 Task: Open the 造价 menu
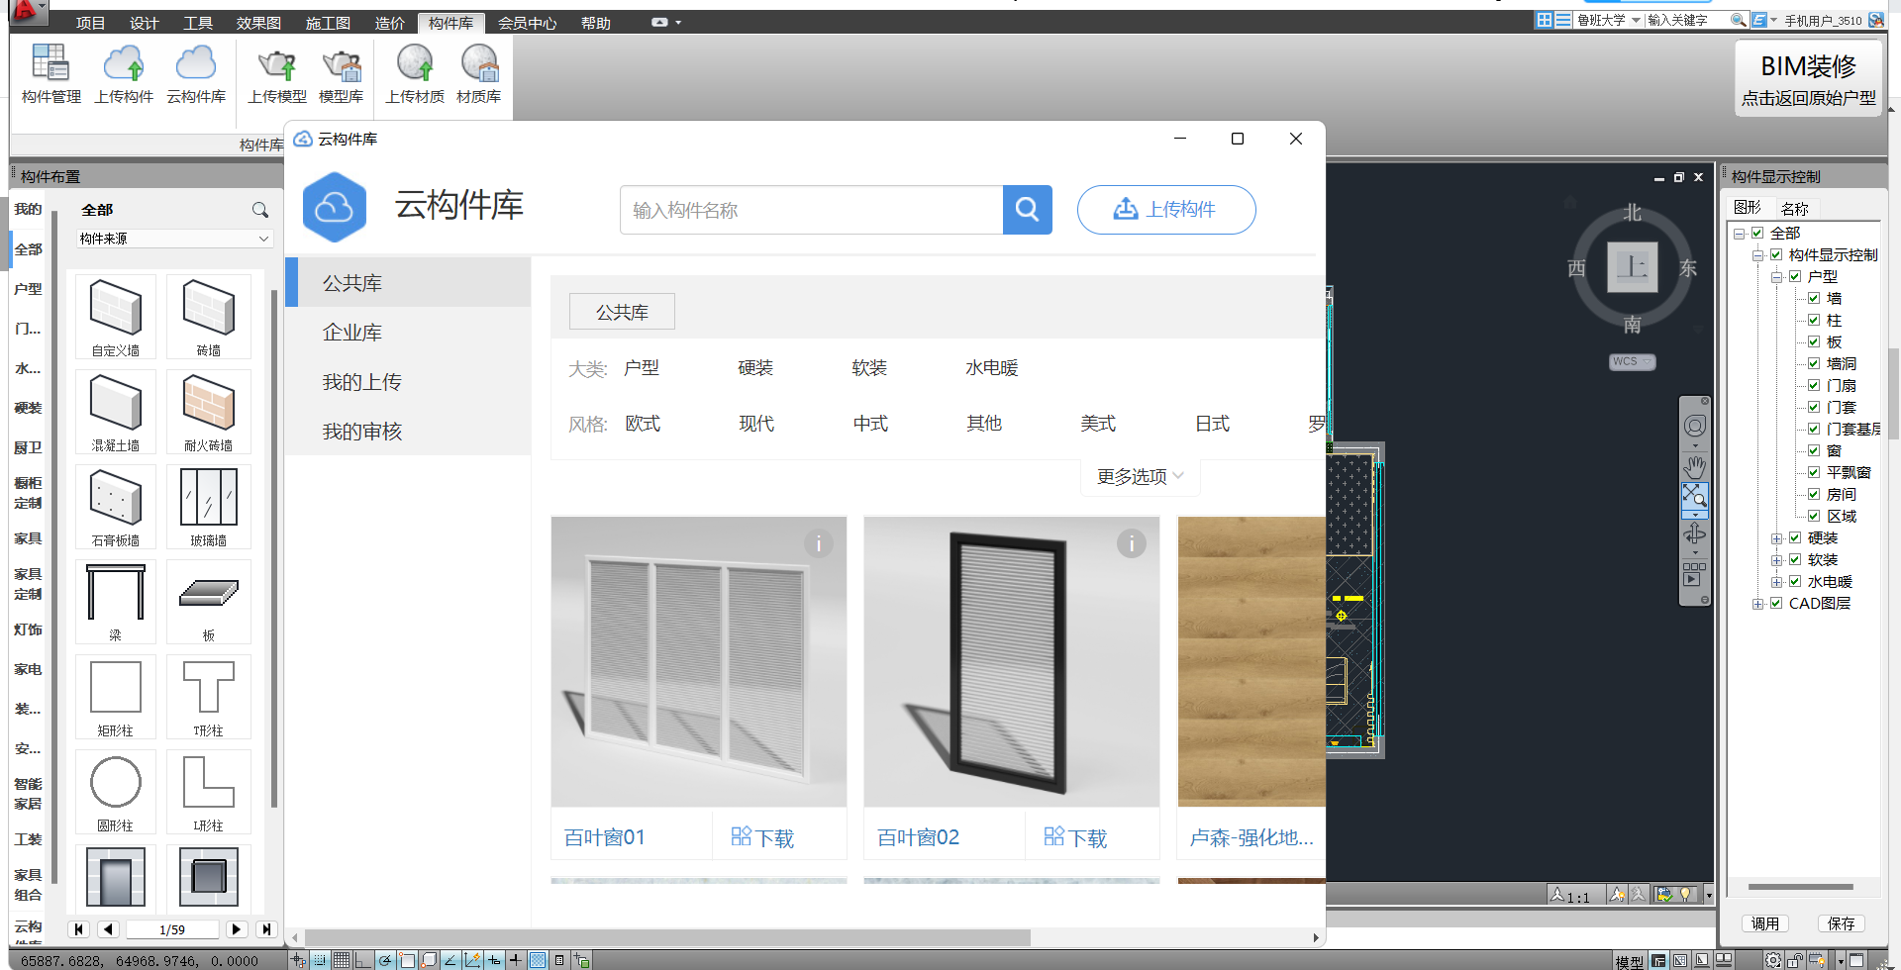coord(389,23)
